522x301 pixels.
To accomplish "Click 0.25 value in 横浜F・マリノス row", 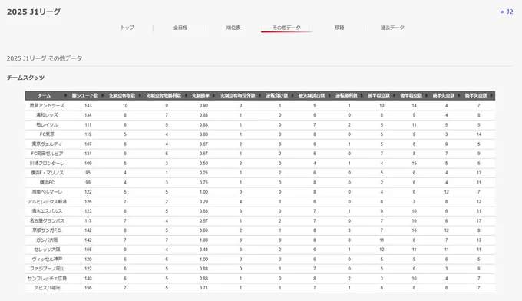I will (203, 173).
